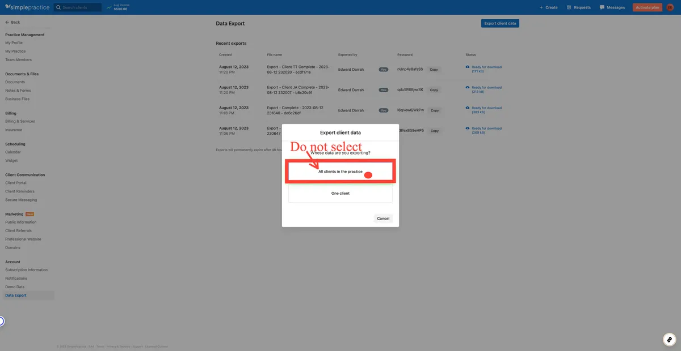Click Ready for download (213 kB) link
This screenshot has height=351, width=681.
point(486,89)
